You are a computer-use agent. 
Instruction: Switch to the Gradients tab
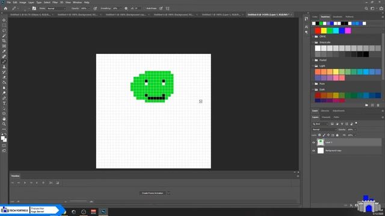click(337, 17)
